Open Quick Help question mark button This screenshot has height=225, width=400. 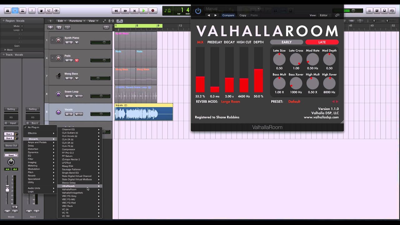point(32,11)
